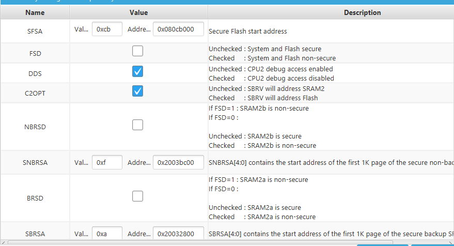454x246 pixels.
Task: Select the C2OPT row name cell
Action: coord(35,94)
